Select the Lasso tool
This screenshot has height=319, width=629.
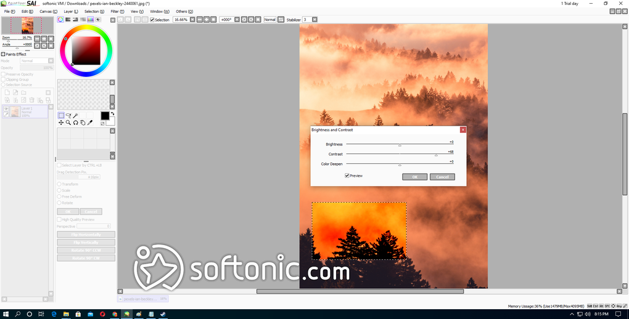click(68, 115)
